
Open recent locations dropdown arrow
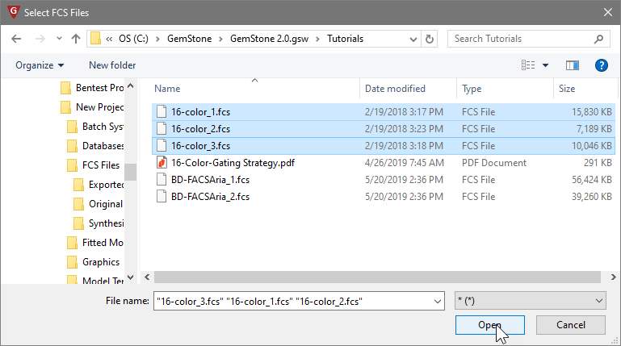click(59, 39)
